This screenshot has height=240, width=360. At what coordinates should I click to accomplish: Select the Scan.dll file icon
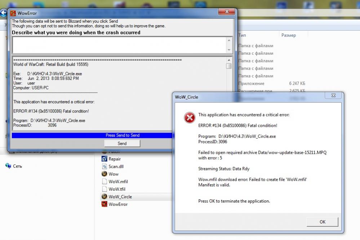click(105, 166)
